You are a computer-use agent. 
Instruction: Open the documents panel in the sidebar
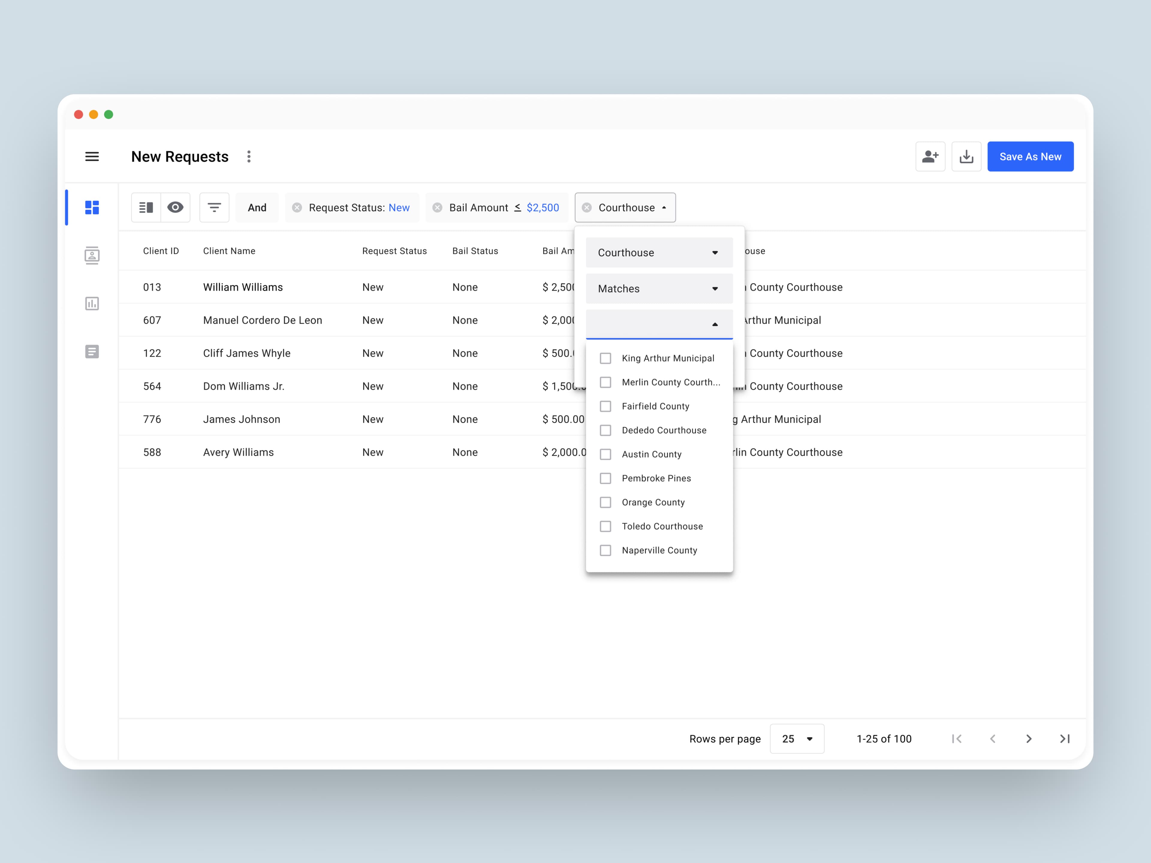point(92,352)
